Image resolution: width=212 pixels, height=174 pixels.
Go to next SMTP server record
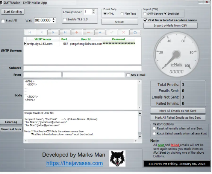[x=53, y=32]
